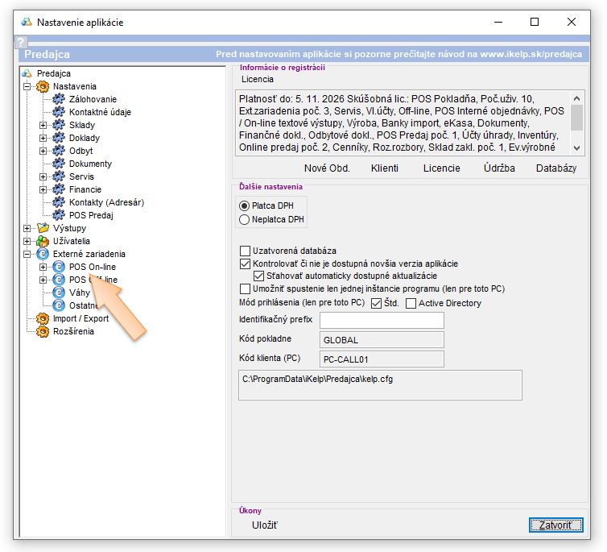The height and width of the screenshot is (552, 607).
Task: Click the Import / Export gear icon
Action: [43, 318]
